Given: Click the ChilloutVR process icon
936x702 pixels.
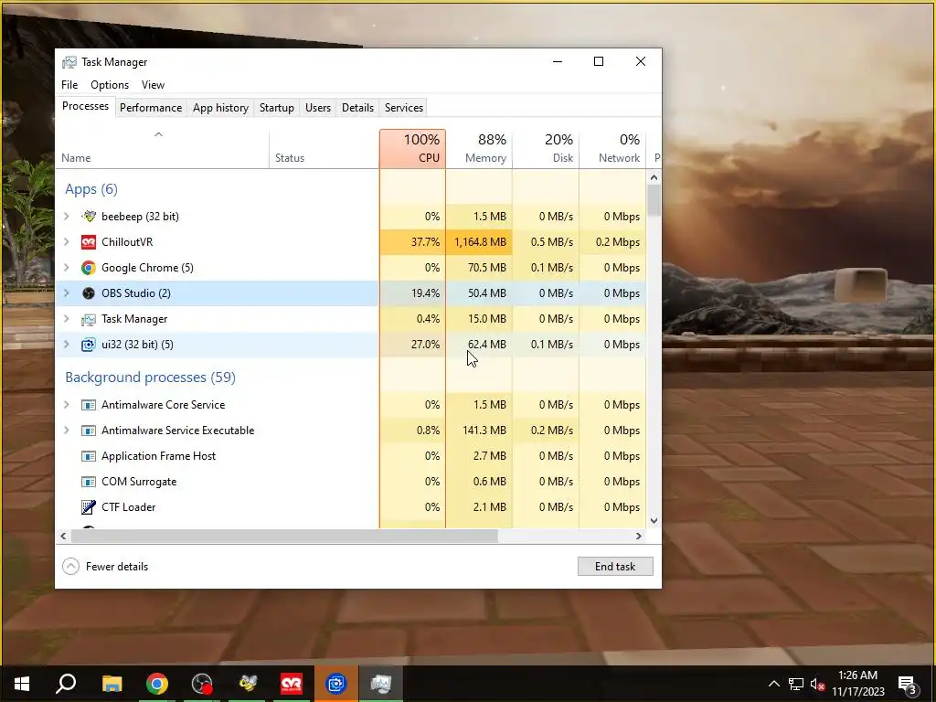Looking at the screenshot, I should 89,241.
